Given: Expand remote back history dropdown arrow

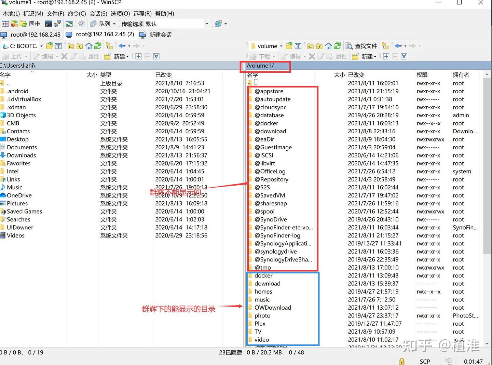Looking at the screenshot, I should point(405,46).
